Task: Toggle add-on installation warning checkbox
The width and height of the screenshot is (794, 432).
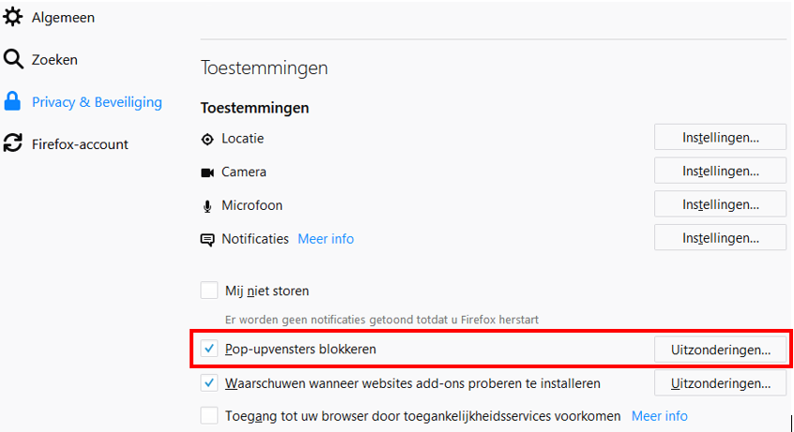Action: click(x=209, y=383)
